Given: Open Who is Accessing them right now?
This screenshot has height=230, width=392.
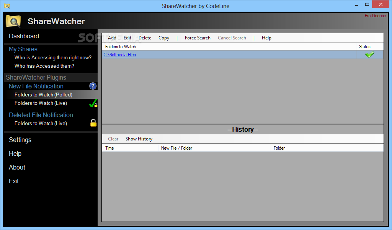Looking at the screenshot, I should 53,58.
